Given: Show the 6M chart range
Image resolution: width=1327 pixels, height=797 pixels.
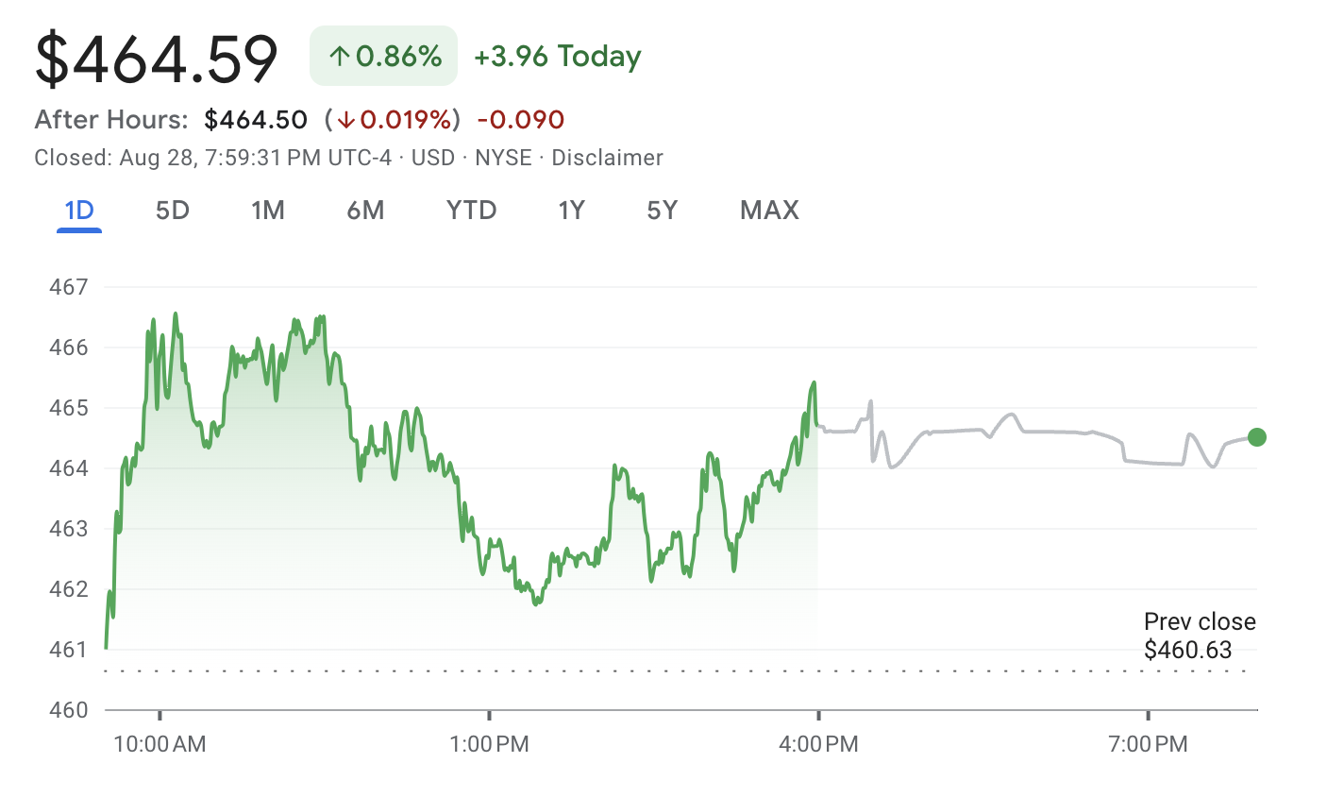Looking at the screenshot, I should coord(365,210).
